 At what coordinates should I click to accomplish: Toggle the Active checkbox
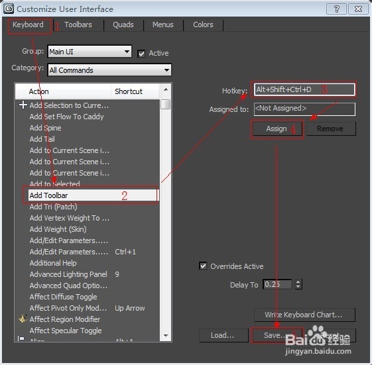coord(141,54)
